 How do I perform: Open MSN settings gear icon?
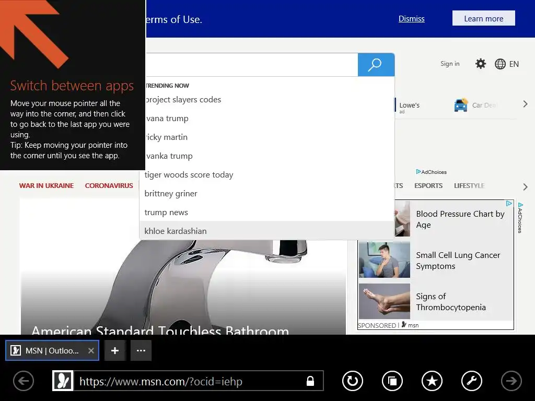point(481,64)
